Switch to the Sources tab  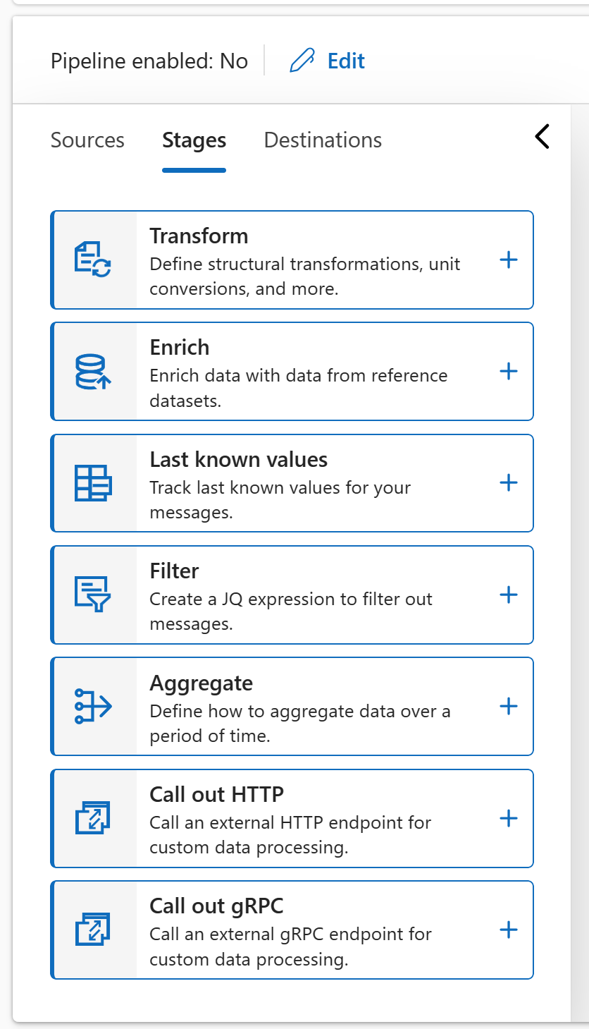(87, 140)
